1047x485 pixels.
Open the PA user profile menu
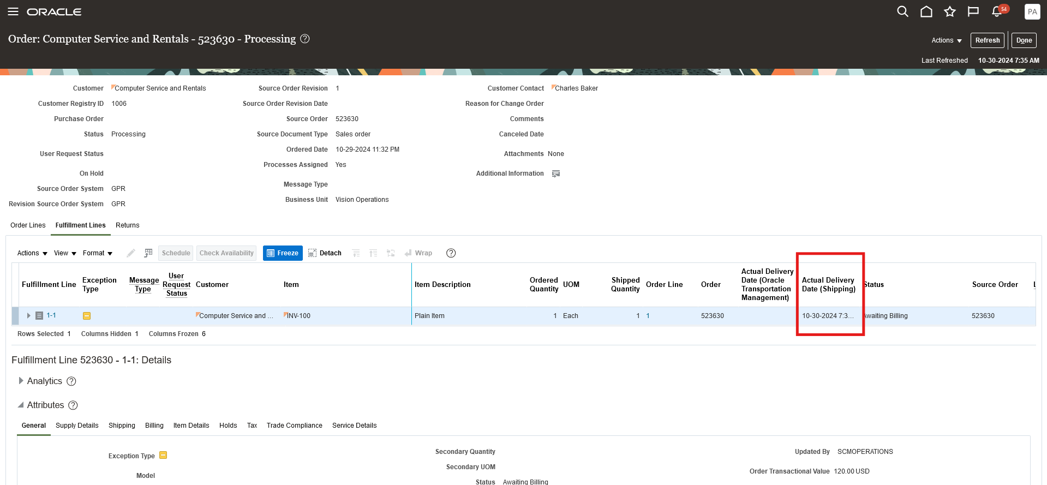1032,11
